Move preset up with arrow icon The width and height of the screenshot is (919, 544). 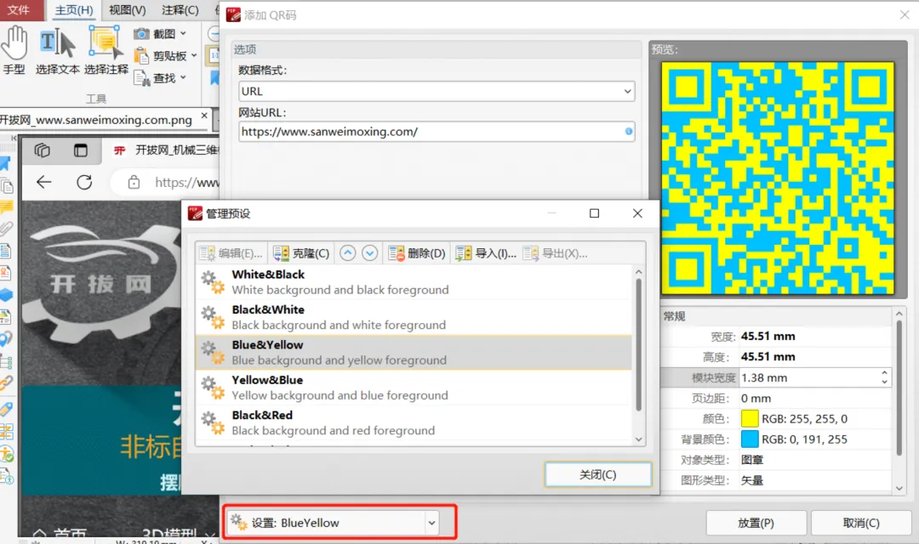pos(347,253)
